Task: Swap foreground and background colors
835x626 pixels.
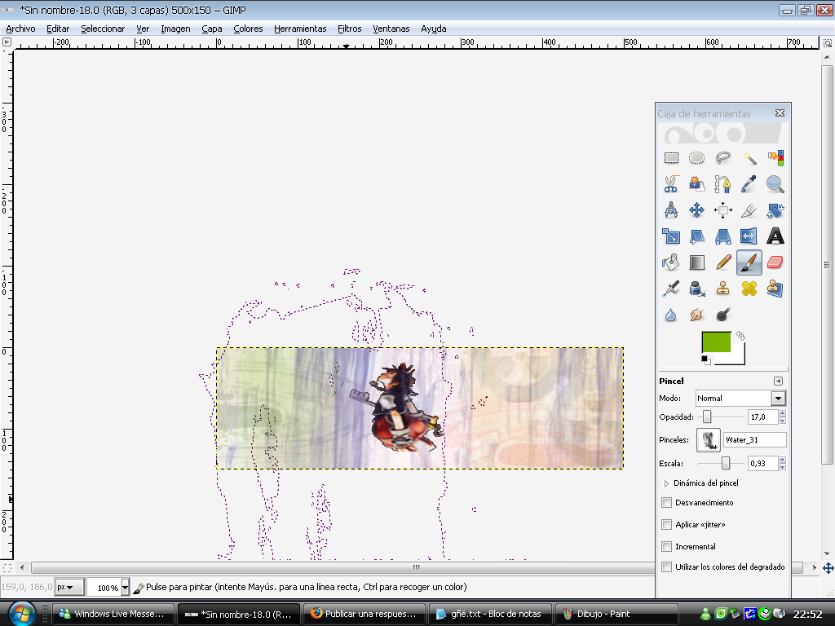Action: 740,335
